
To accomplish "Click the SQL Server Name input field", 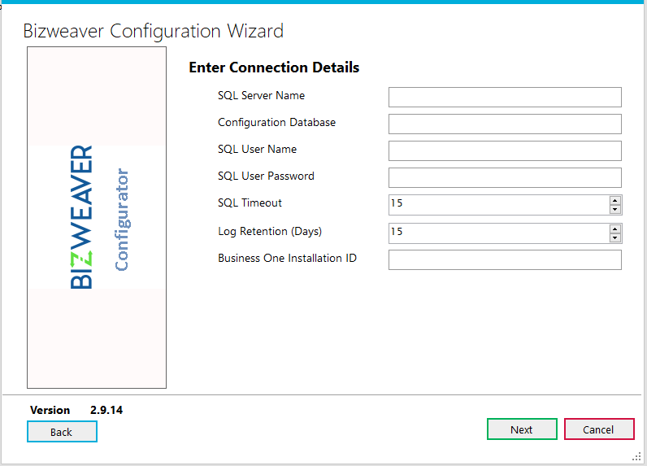I will pyautogui.click(x=505, y=97).
